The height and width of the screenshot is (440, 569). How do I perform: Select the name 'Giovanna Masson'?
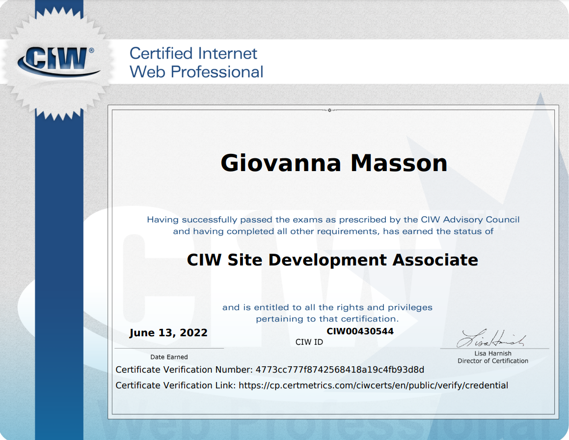coord(334,163)
